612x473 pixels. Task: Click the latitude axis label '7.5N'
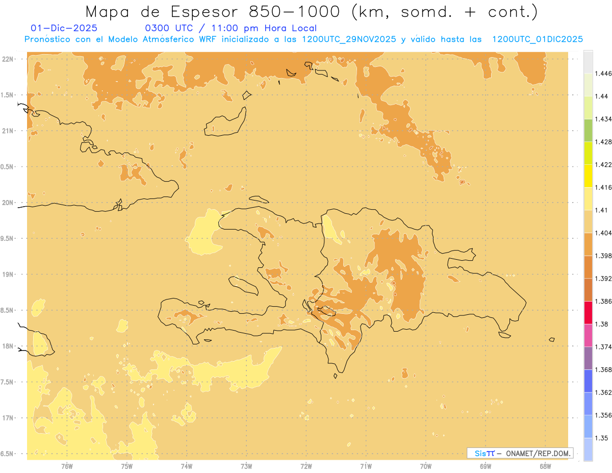click(8, 382)
